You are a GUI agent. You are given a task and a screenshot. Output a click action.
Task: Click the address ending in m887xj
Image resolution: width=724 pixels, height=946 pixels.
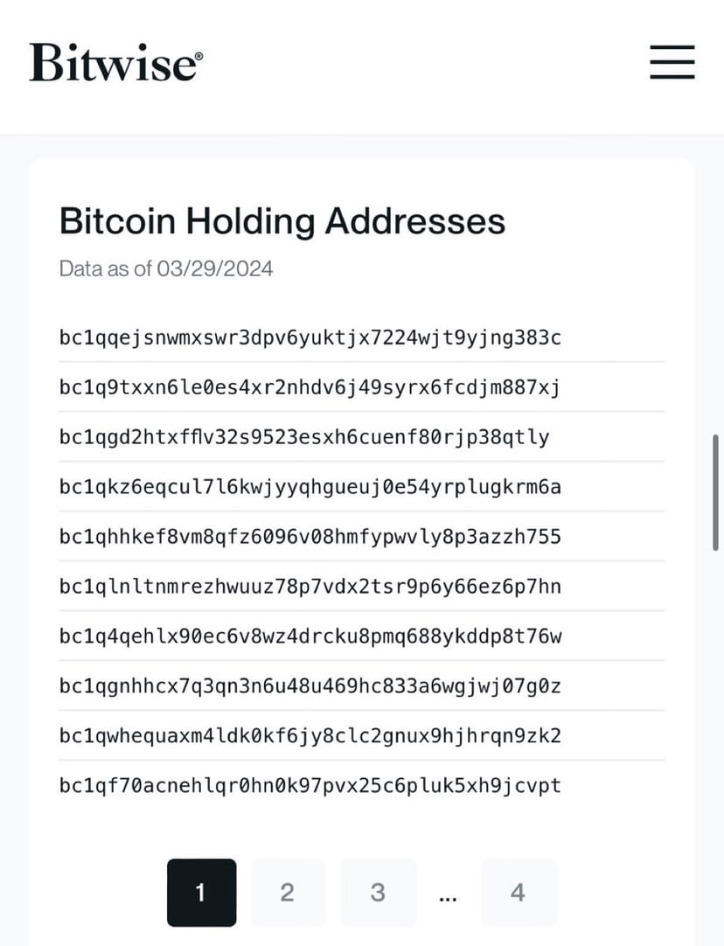point(310,387)
